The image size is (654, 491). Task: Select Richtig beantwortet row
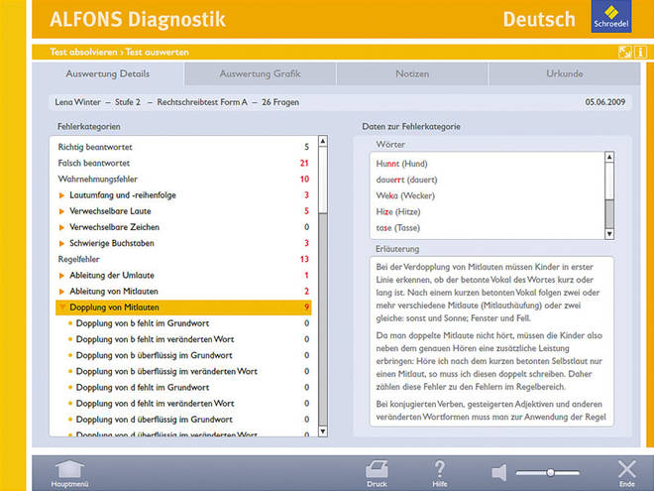183,147
